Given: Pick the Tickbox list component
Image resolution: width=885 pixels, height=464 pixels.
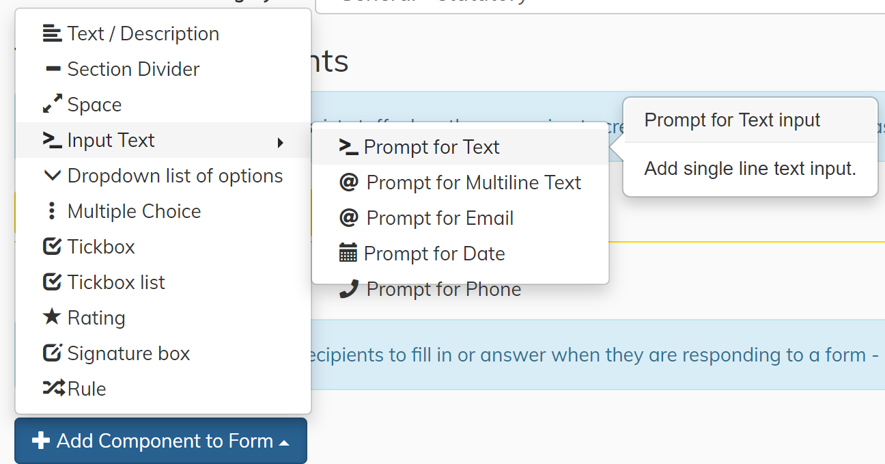Looking at the screenshot, I should [x=116, y=282].
